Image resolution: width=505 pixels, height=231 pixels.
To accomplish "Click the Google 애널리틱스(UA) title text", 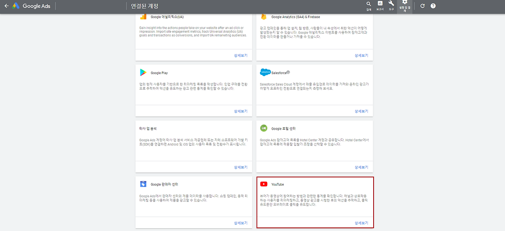I will [167, 17].
